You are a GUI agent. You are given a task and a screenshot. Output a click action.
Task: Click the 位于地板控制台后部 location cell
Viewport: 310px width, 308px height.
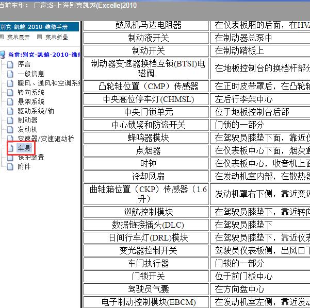260,112
